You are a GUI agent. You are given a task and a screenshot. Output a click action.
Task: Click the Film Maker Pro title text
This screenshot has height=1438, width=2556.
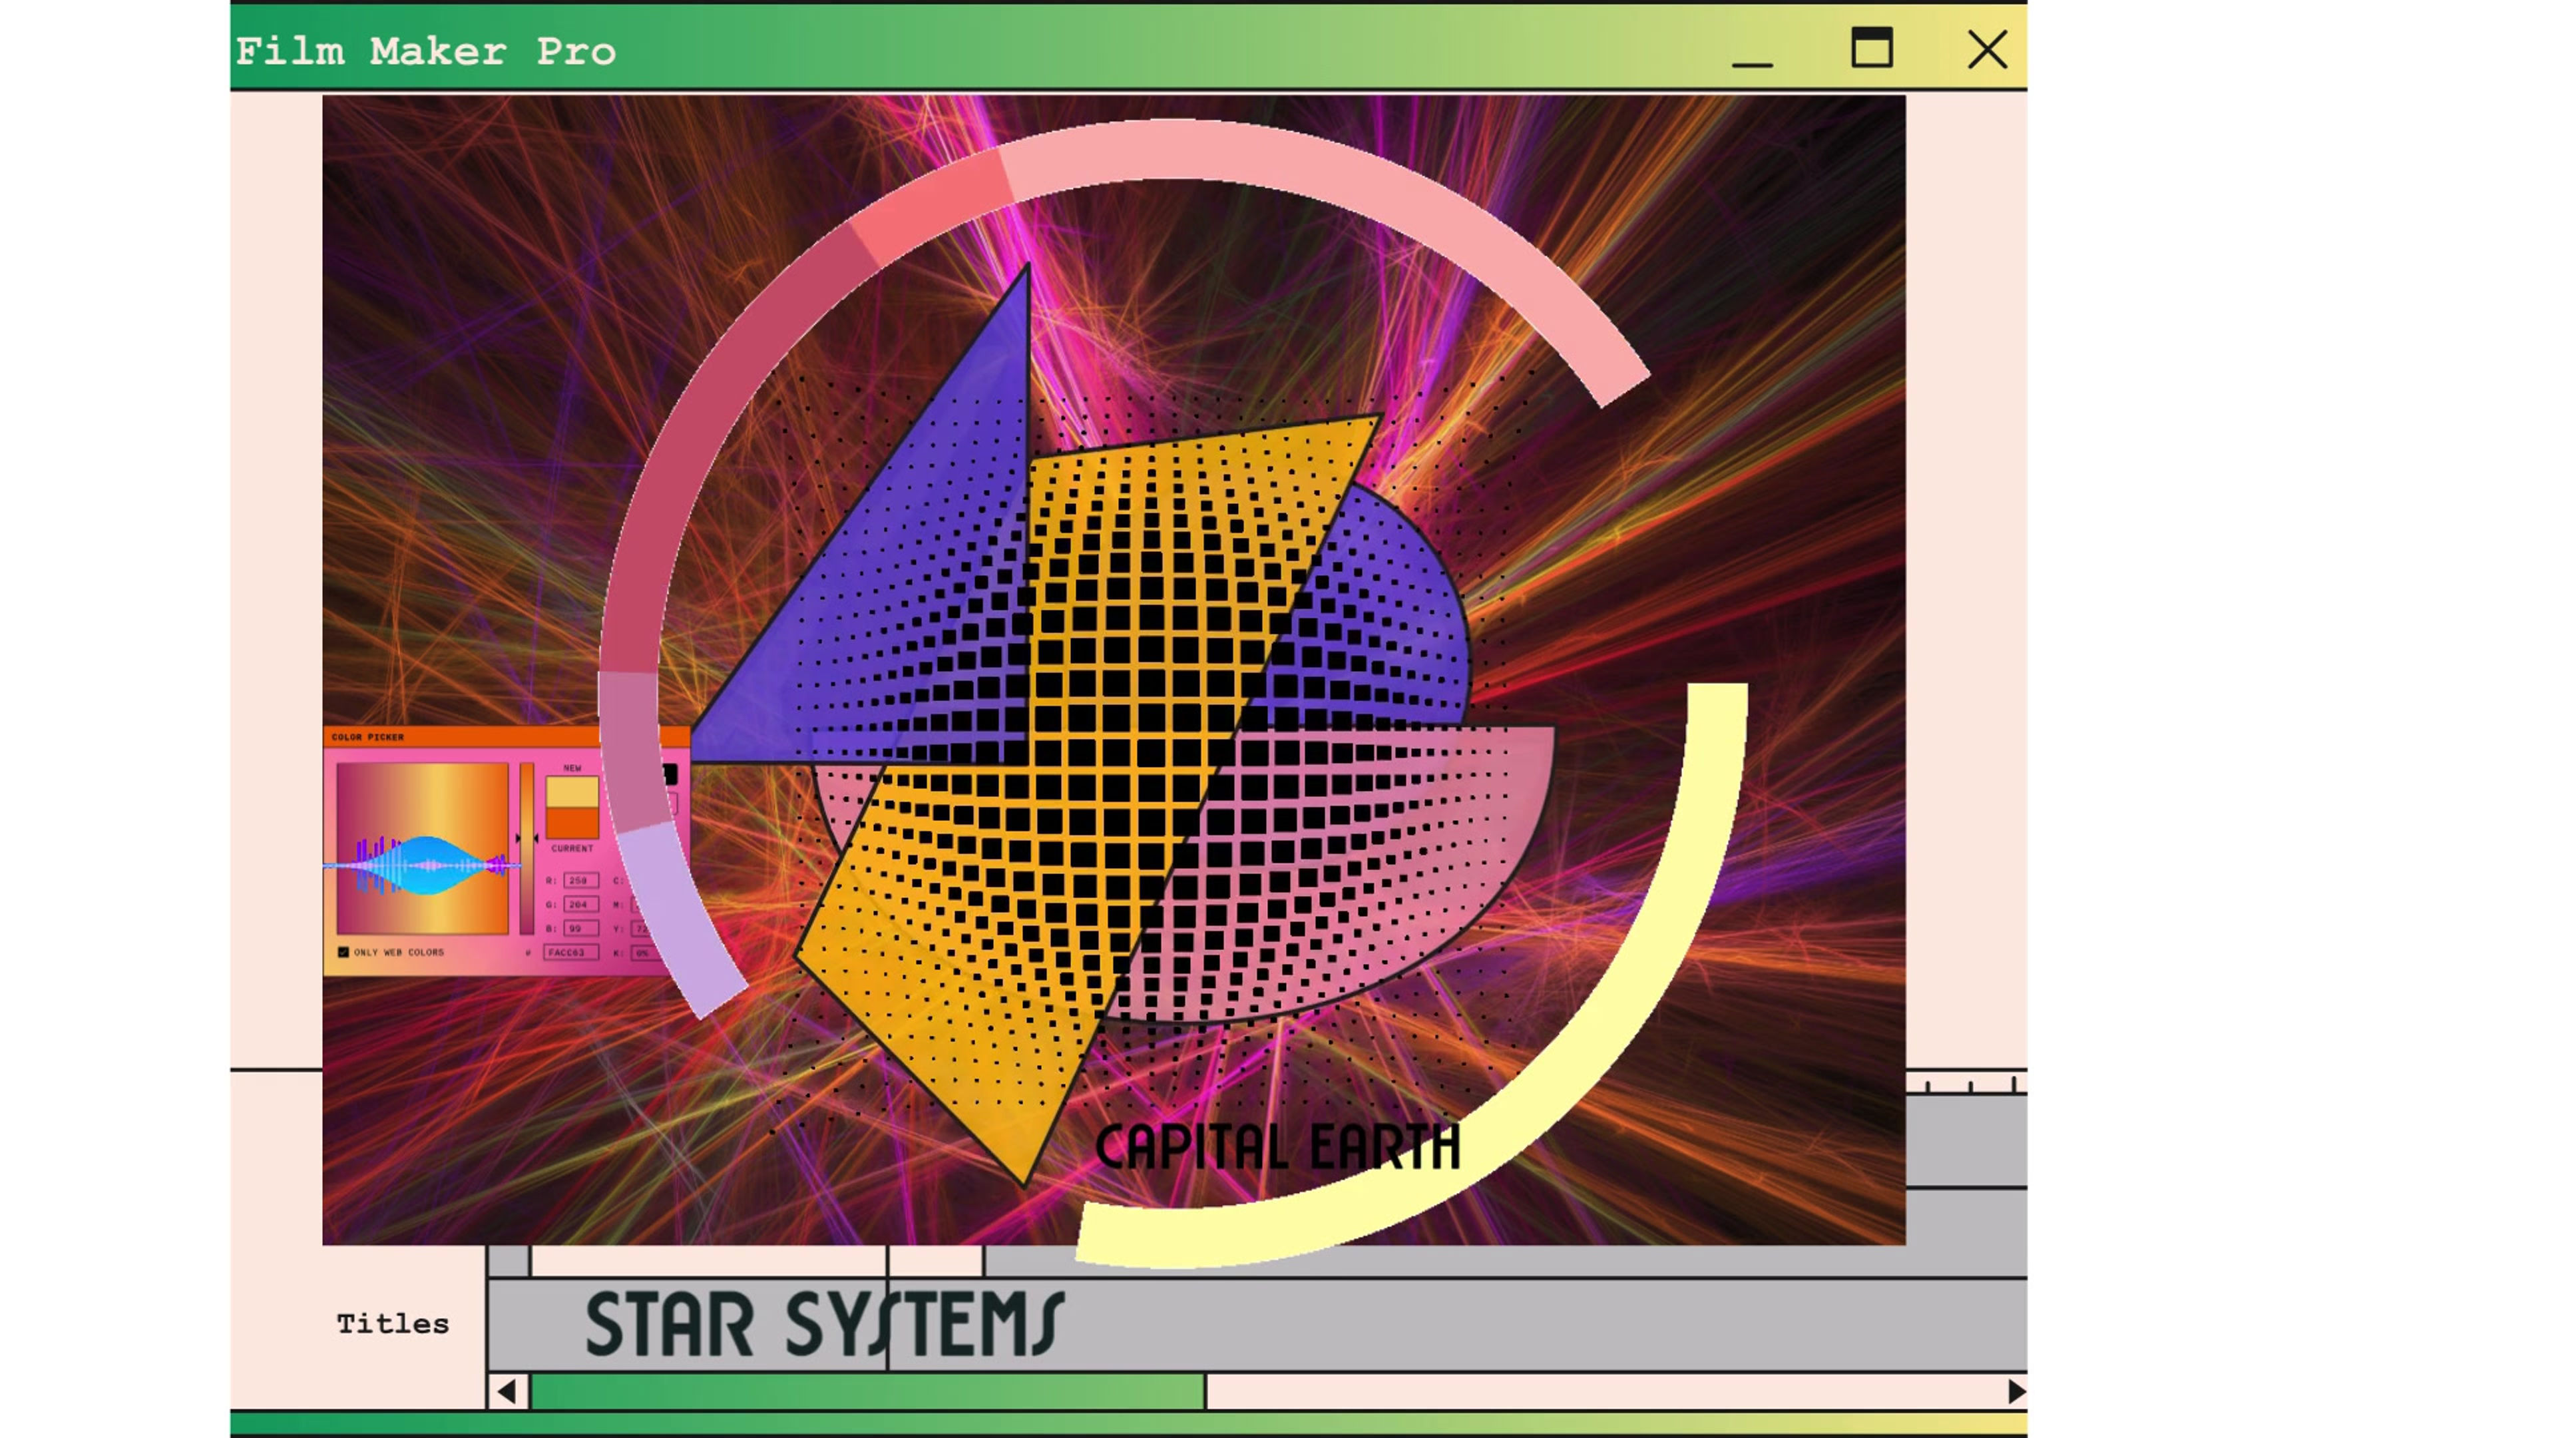tap(426, 52)
